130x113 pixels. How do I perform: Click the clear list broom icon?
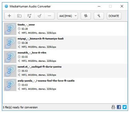39,16
